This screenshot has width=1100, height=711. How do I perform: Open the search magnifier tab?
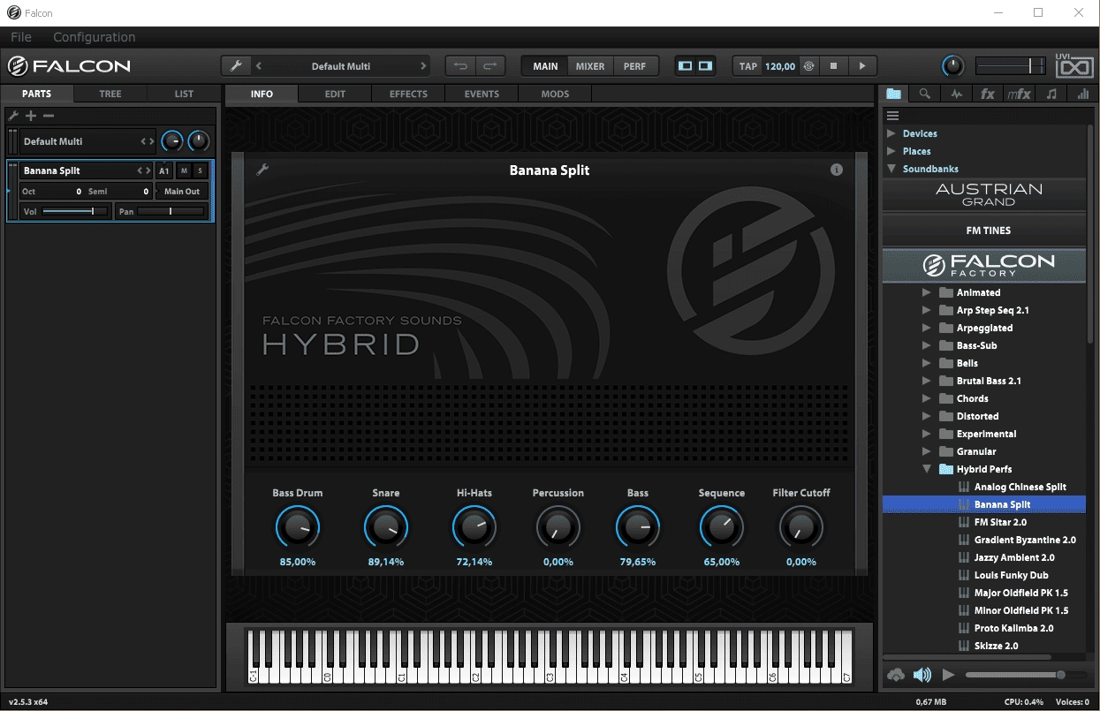[x=924, y=94]
